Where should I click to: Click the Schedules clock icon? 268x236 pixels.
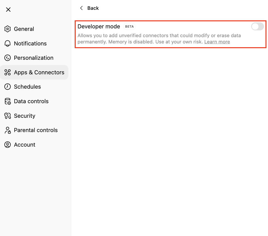click(x=8, y=87)
